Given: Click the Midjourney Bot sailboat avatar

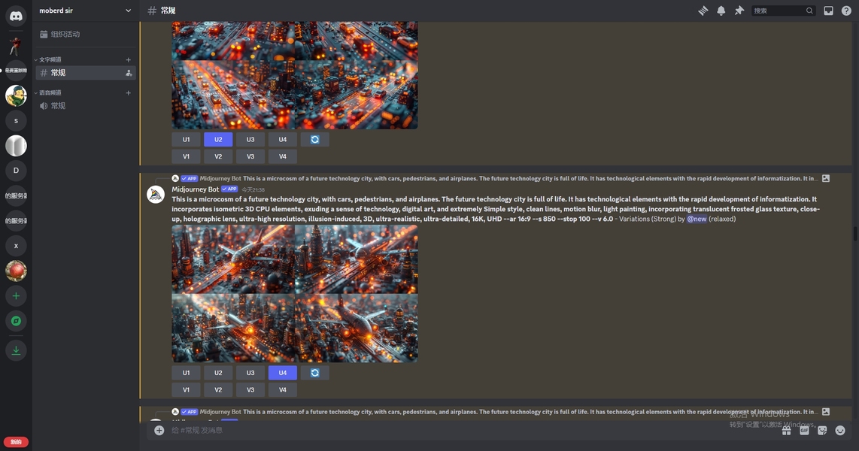Looking at the screenshot, I should [x=156, y=194].
